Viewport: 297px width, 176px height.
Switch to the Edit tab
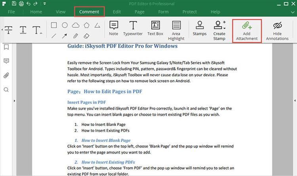117,12
